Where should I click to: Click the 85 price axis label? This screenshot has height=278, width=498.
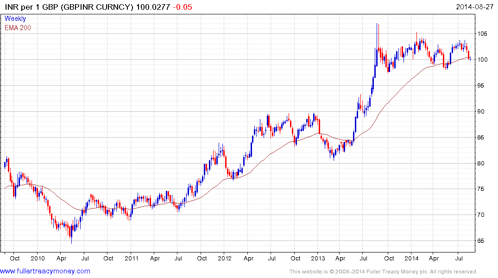pos(480,138)
